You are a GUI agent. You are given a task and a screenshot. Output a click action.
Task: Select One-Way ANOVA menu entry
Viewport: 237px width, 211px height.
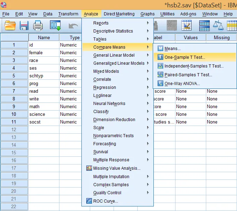click(x=195, y=83)
